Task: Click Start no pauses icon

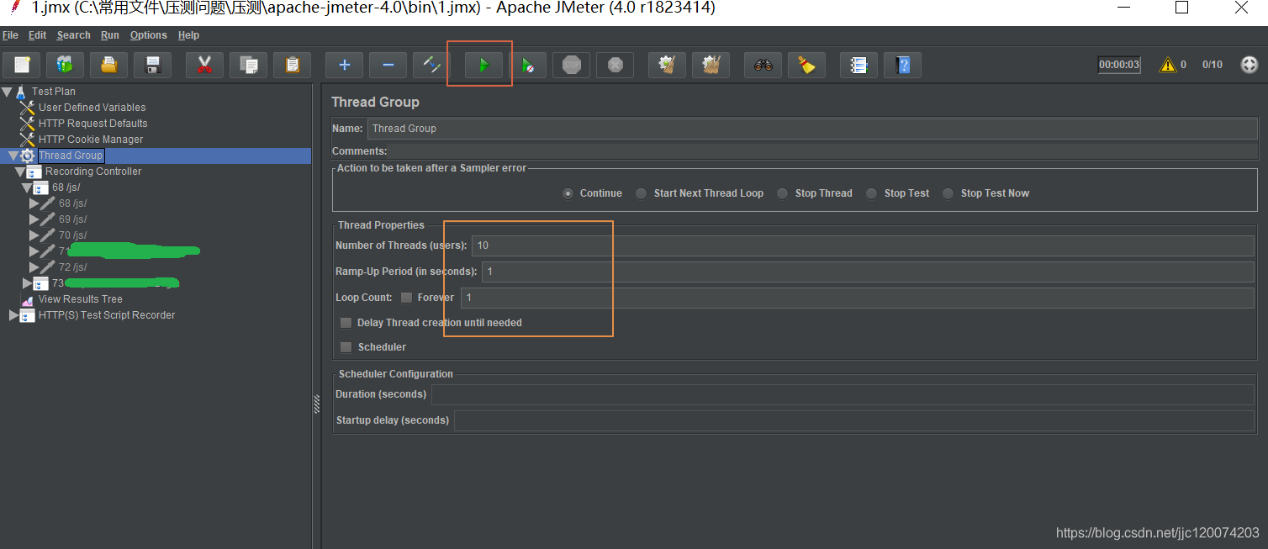Action: tap(527, 65)
